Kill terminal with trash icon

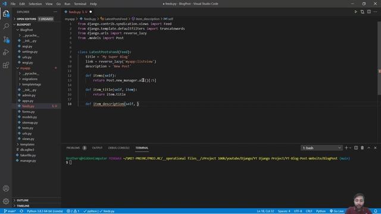click(363, 148)
